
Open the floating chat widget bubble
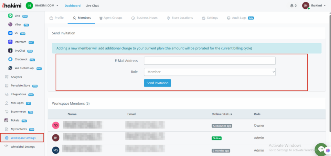321,149
